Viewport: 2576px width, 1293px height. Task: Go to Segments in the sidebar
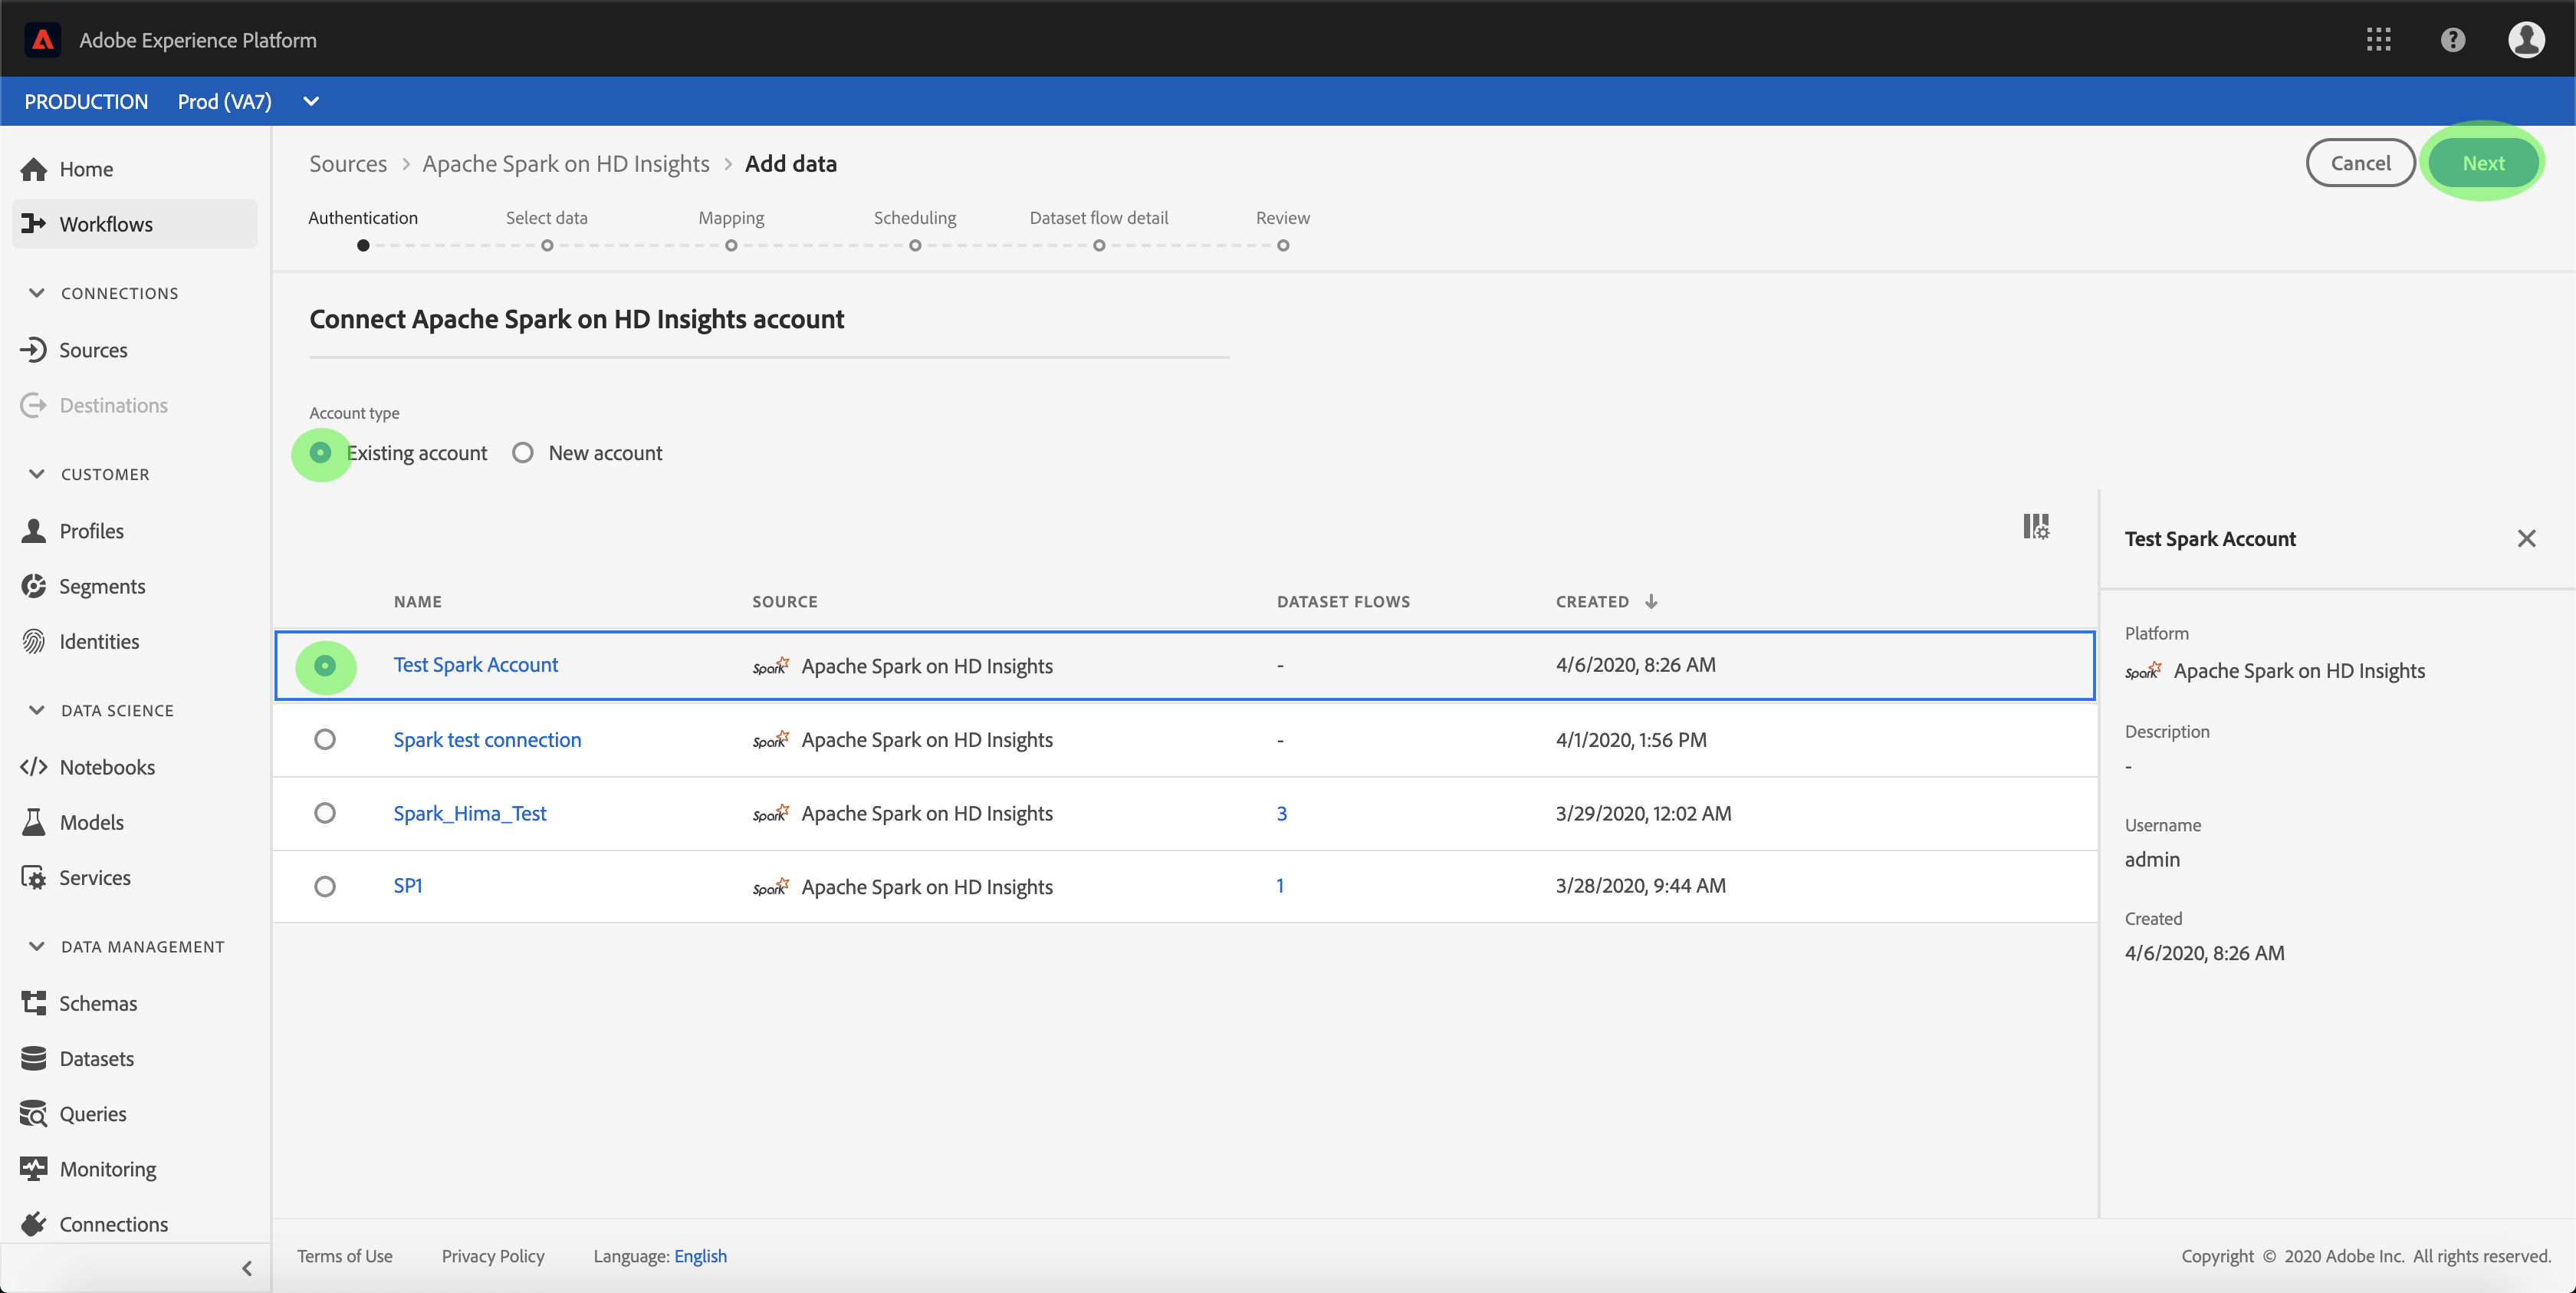coord(102,586)
